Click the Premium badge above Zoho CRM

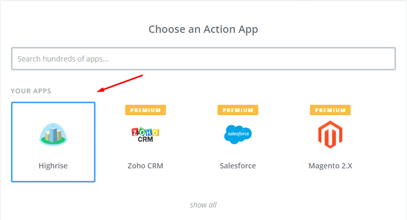[x=146, y=110]
